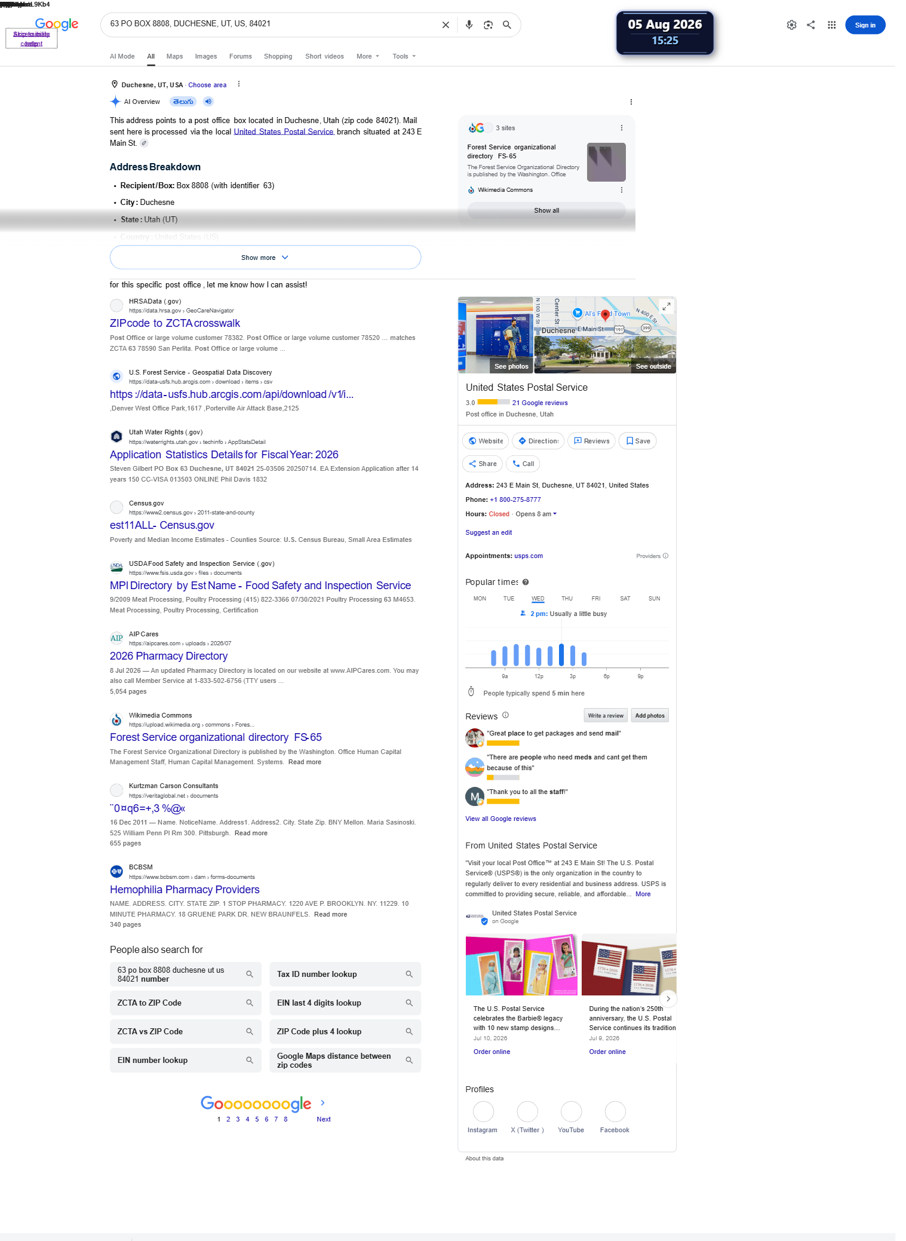Image resolution: width=906 pixels, height=1241 pixels.
Task: Open the 2026 Pharmacy Directory result
Action: 169,656
